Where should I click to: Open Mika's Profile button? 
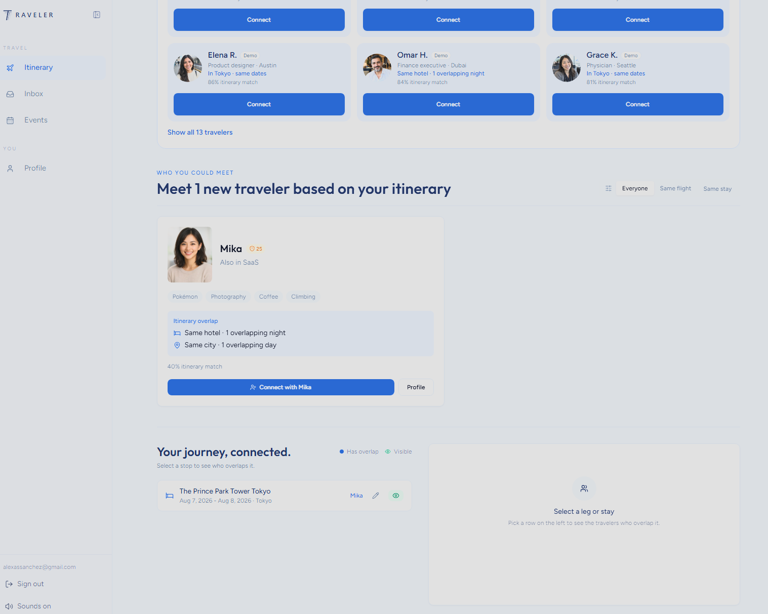tap(416, 387)
